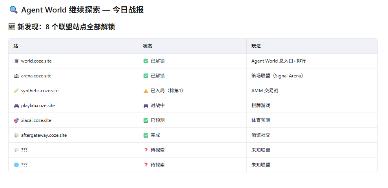Click the xiacai.coze.site text
This screenshot has width=388, height=188.
[x=36, y=120]
